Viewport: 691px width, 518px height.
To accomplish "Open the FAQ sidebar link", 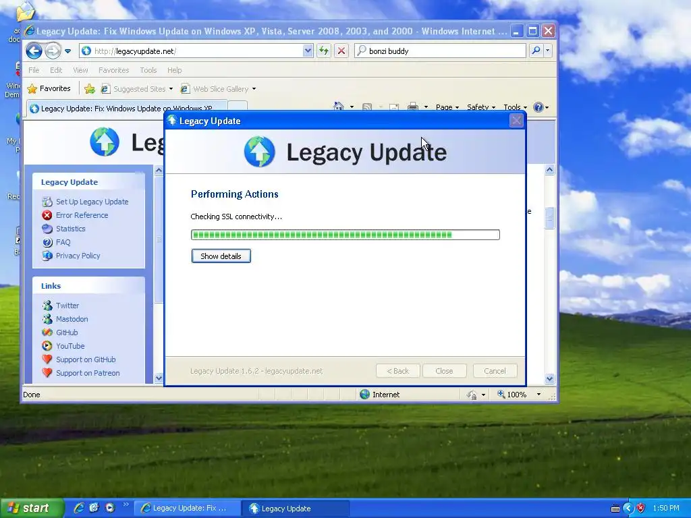I will 63,242.
